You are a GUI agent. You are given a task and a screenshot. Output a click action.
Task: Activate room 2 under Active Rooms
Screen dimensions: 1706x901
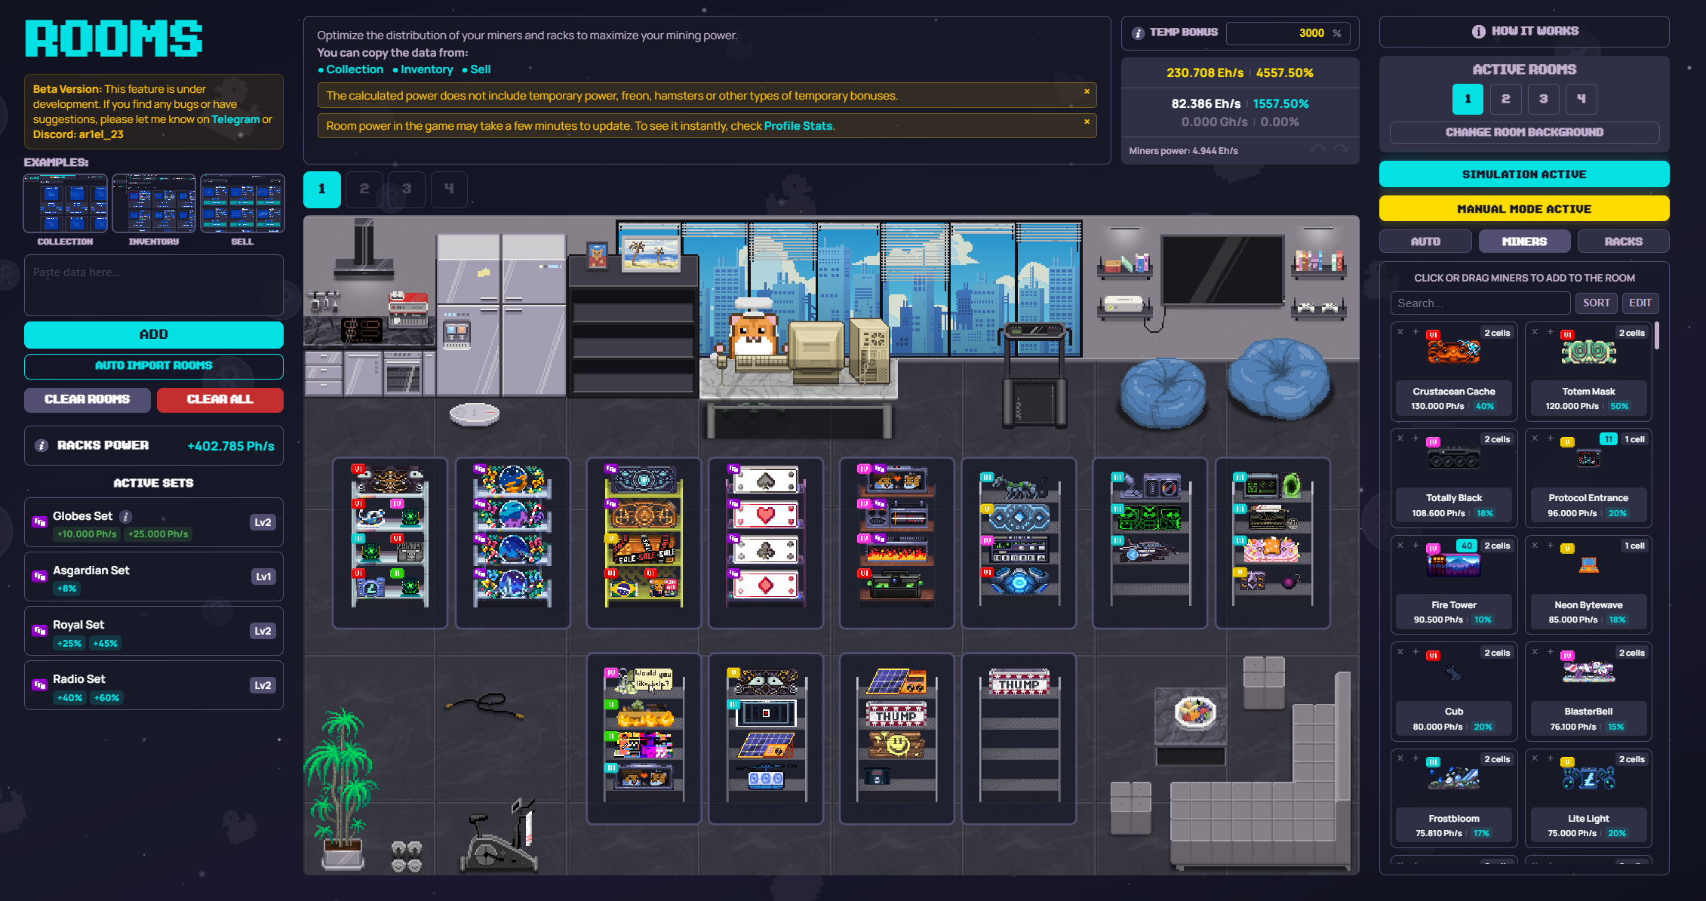[x=1505, y=99]
